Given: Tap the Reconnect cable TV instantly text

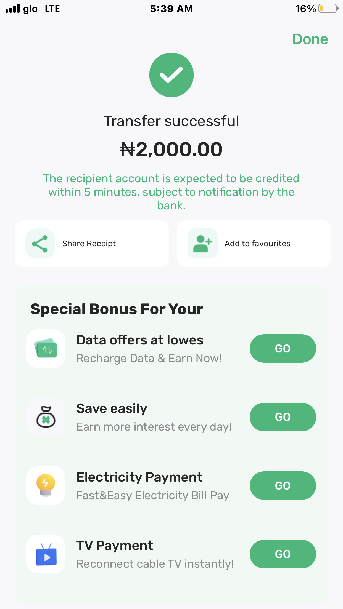Looking at the screenshot, I should coord(155,564).
